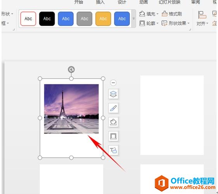The width and height of the screenshot is (218, 194).
Task: Open the Outline (轮廓) dropdown
Action: tap(149, 23)
